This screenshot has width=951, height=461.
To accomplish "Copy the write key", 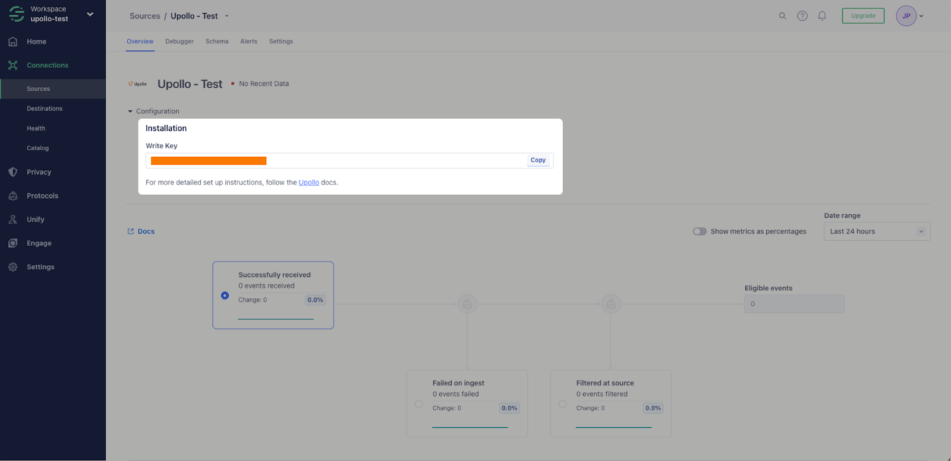I will [538, 160].
